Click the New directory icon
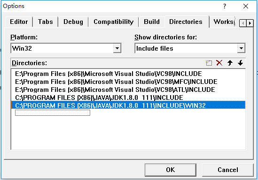This screenshot has height=180, width=258. tap(209, 63)
